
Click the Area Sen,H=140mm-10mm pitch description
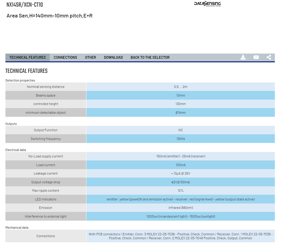pos(49,16)
